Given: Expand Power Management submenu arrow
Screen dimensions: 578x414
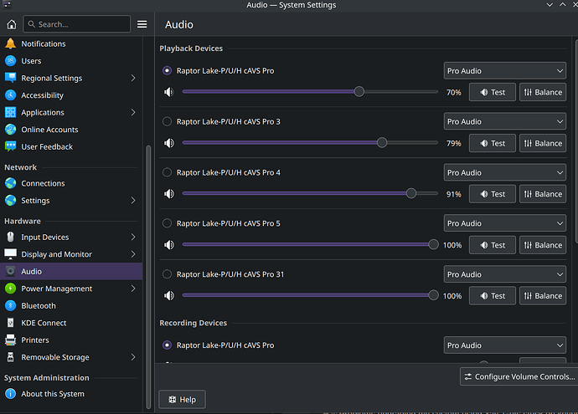Looking at the screenshot, I should pyautogui.click(x=133, y=289).
